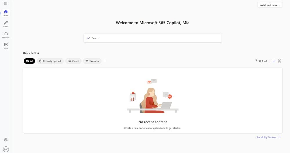Click the No recent content illustration
290x153 pixels.
(x=153, y=96)
